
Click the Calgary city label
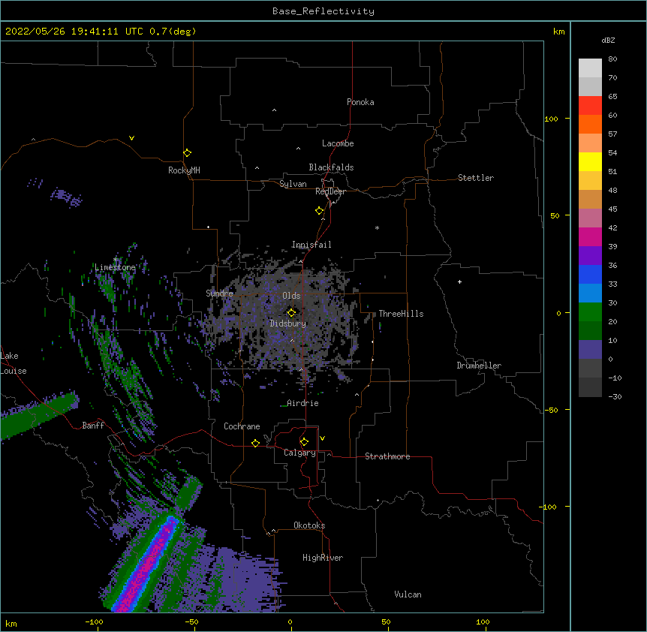click(299, 453)
